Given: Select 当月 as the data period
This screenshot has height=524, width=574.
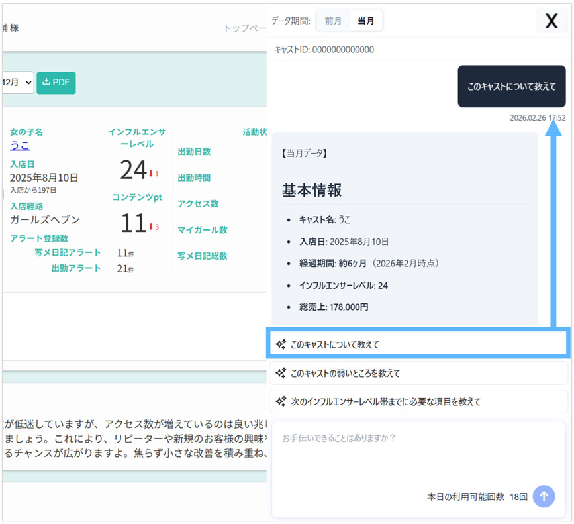Looking at the screenshot, I should click(x=365, y=21).
